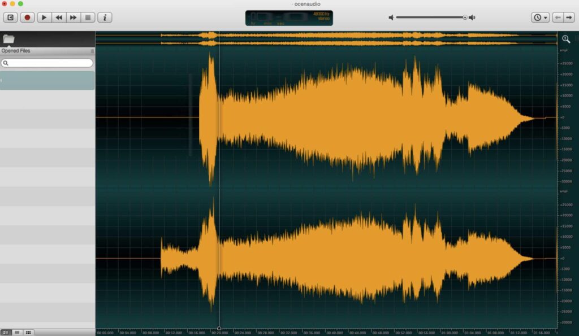This screenshot has width=579, height=336.
Task: Click the time display LCD panel
Action: (289, 18)
